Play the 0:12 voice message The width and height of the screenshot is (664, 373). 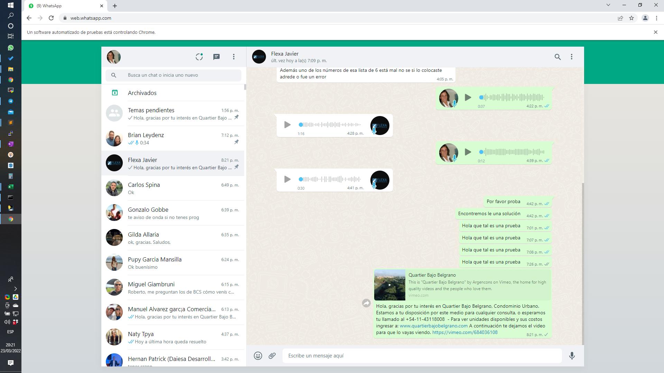(x=468, y=152)
